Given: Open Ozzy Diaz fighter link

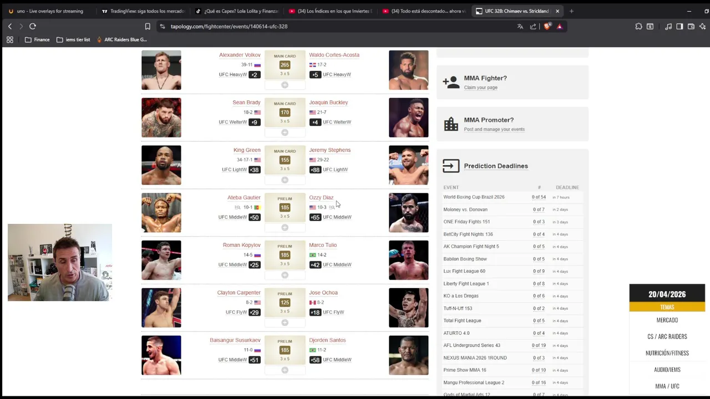Looking at the screenshot, I should 321,197.
